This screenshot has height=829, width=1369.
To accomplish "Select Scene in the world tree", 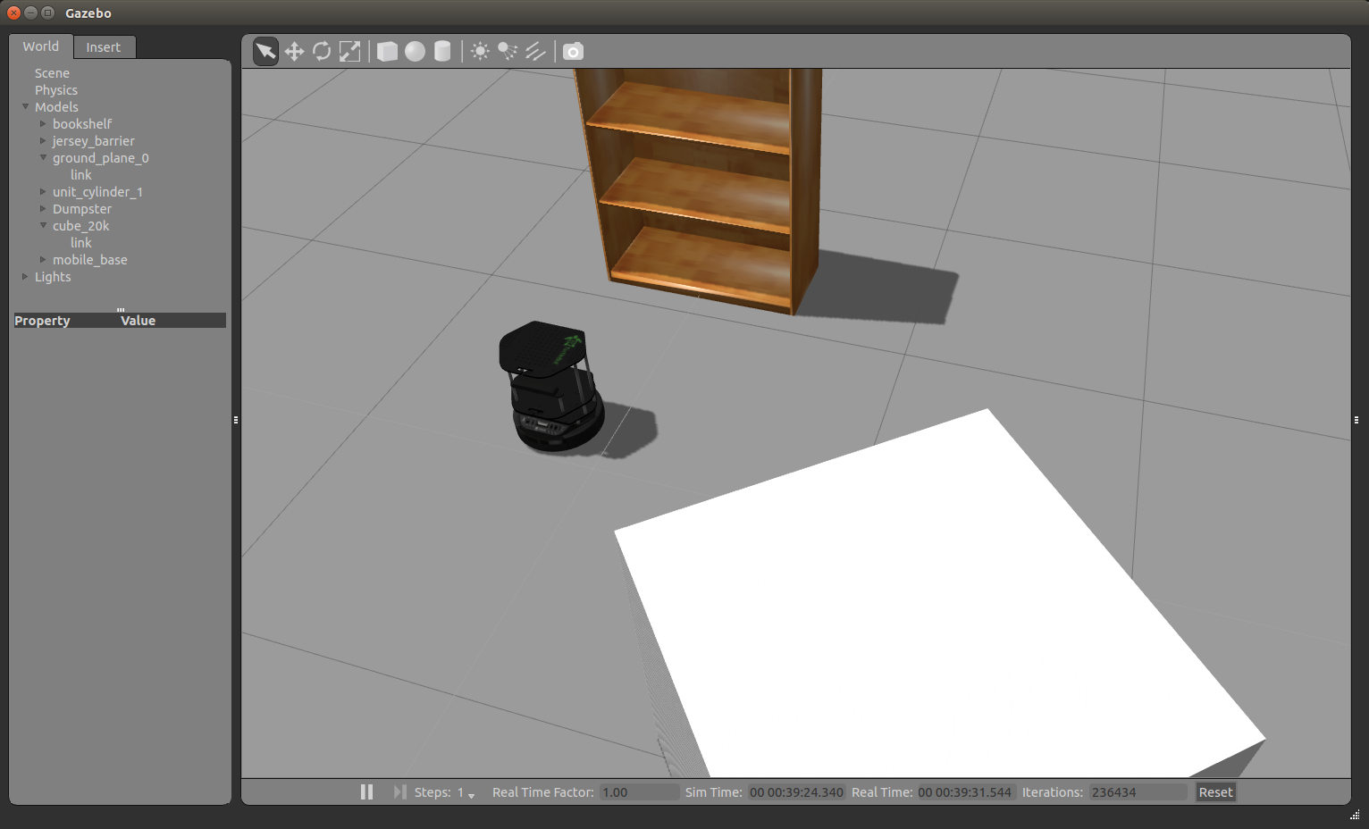I will pyautogui.click(x=52, y=73).
